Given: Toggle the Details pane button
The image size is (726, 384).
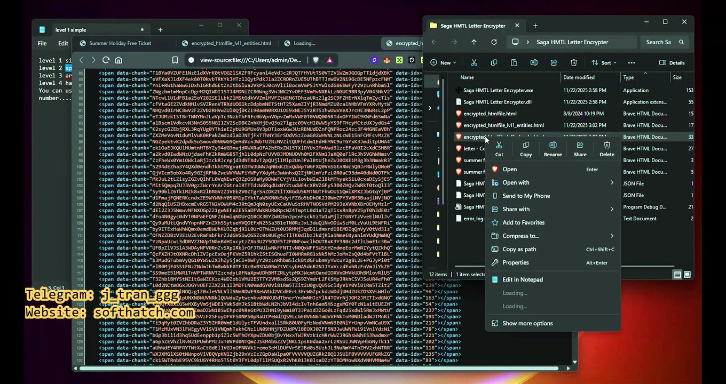Looking at the screenshot, I should pyautogui.click(x=672, y=62).
